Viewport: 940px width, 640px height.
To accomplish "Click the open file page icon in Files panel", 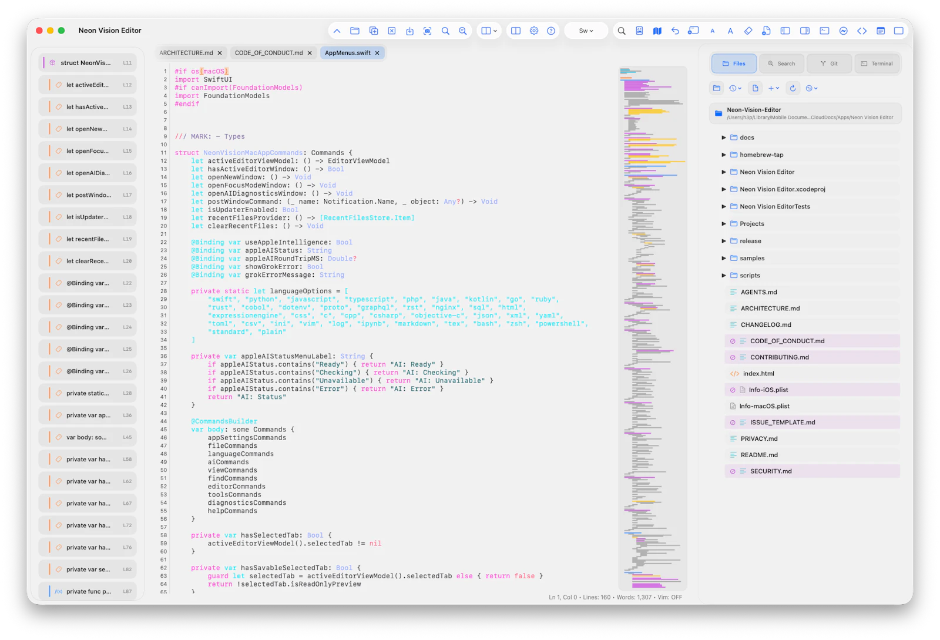I will pos(756,88).
